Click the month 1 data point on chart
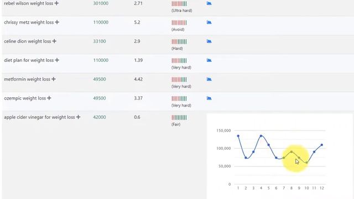Viewport: 354px width, 199px height. click(x=238, y=136)
